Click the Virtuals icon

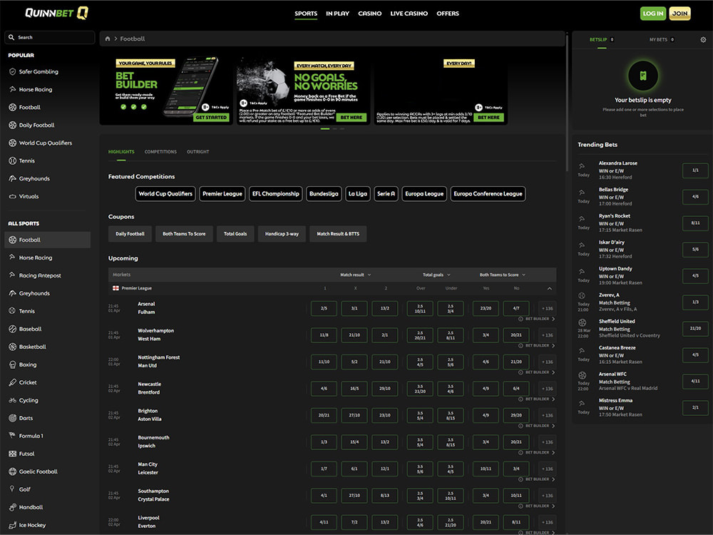tap(12, 197)
